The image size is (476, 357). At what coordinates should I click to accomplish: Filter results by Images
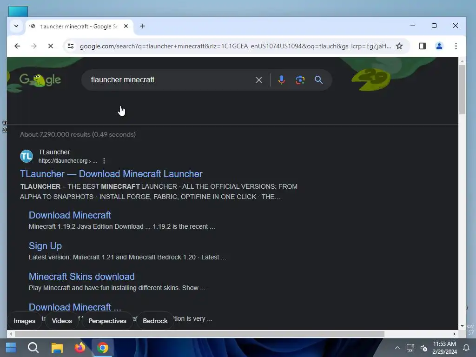(x=25, y=321)
